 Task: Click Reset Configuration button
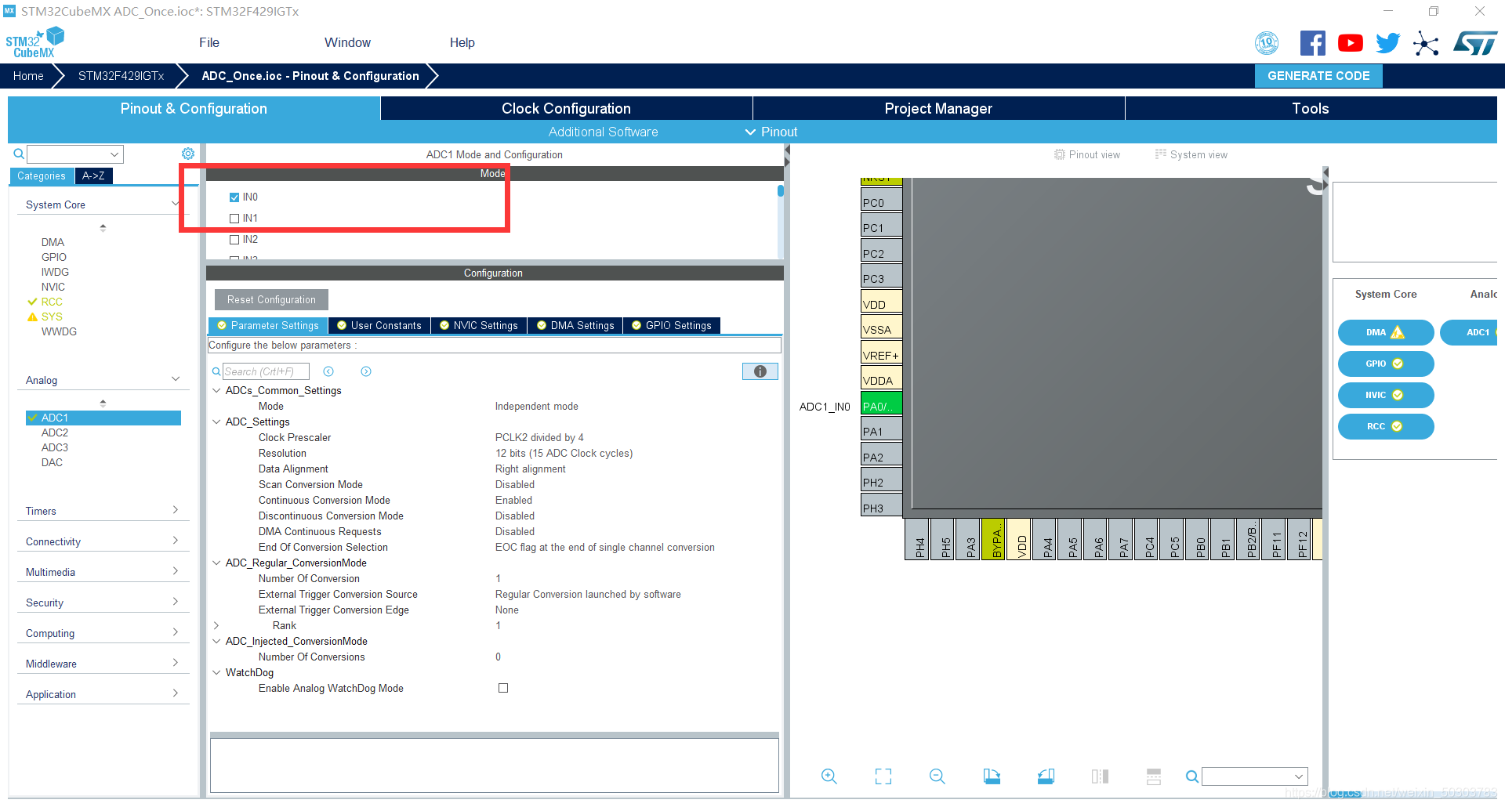point(271,299)
